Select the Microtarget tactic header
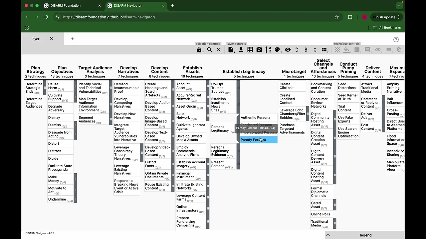Screen dimensions: 426x239 [x=294, y=71]
